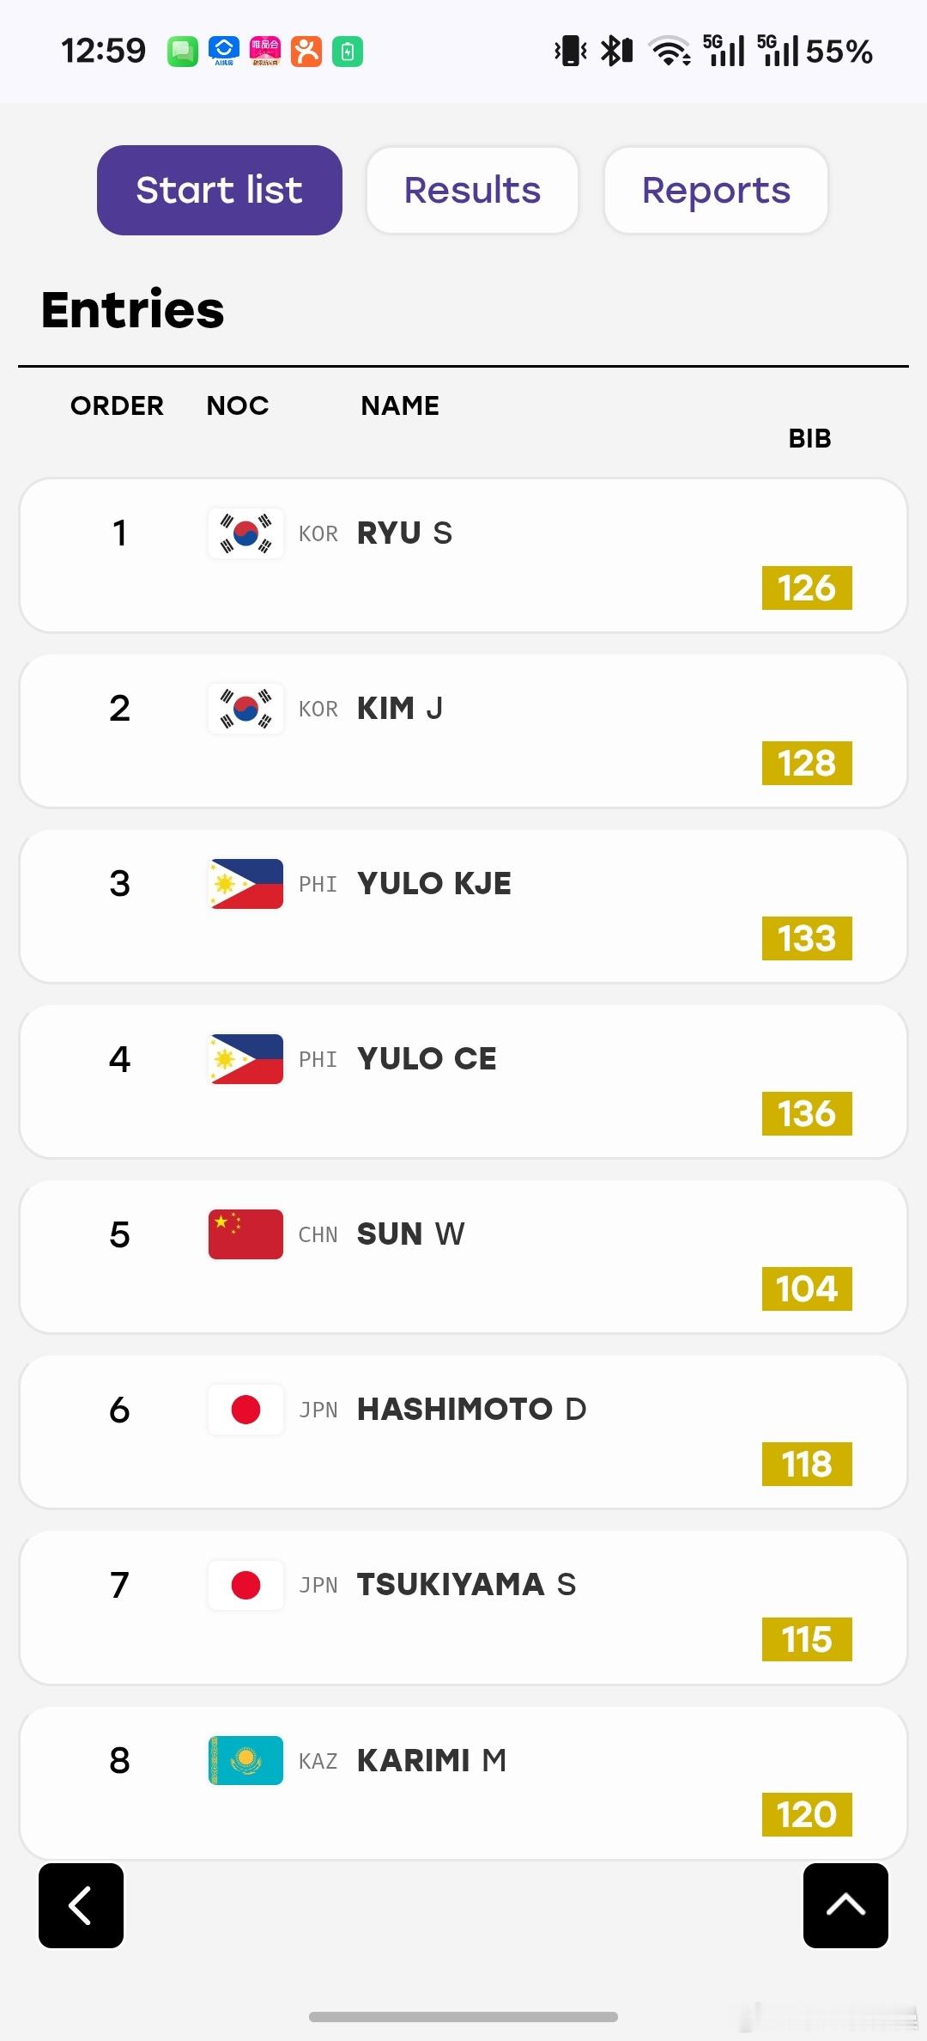
Task: Open athlete entry TSUKIYAMA S
Action: pos(463,1607)
